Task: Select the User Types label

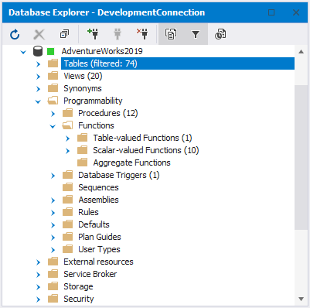Action: coord(99,249)
